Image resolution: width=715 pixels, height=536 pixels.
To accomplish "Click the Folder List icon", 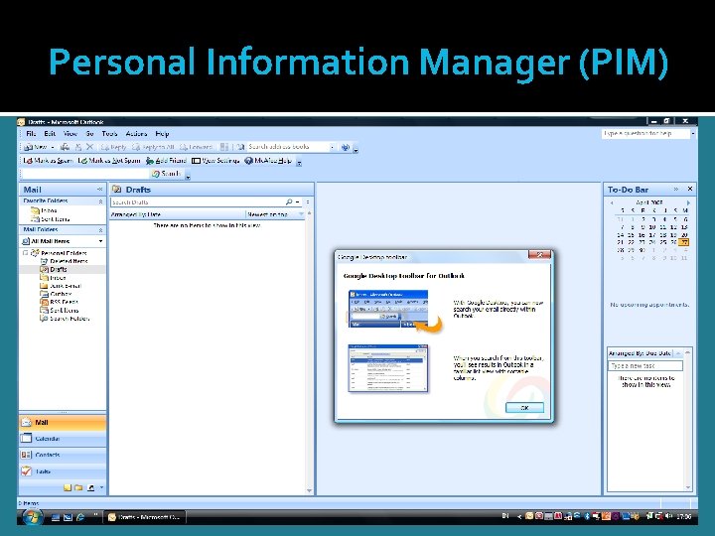I will point(78,487).
